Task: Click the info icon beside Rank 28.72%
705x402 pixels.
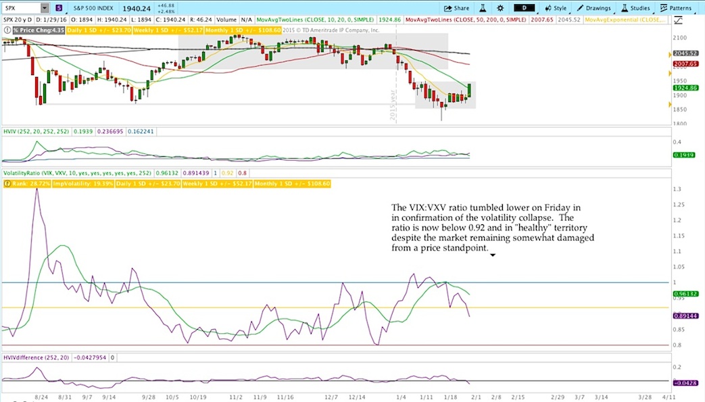Action: [x=7, y=184]
